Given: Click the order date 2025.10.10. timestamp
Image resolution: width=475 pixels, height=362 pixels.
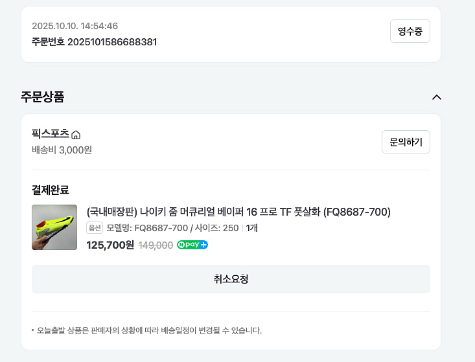Looking at the screenshot, I should (75, 26).
